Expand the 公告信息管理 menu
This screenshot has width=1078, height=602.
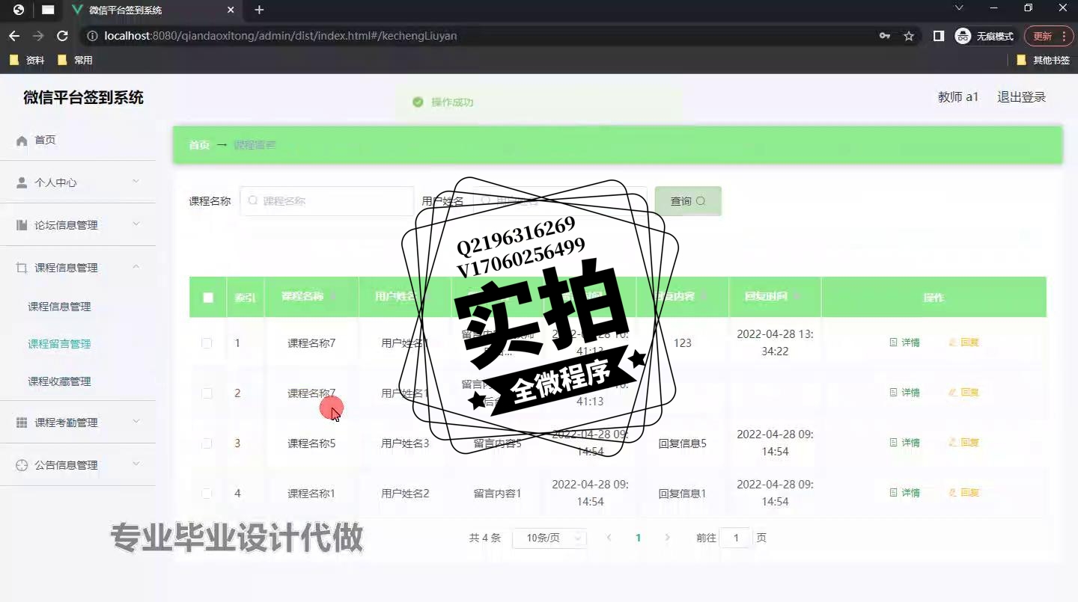(x=78, y=464)
